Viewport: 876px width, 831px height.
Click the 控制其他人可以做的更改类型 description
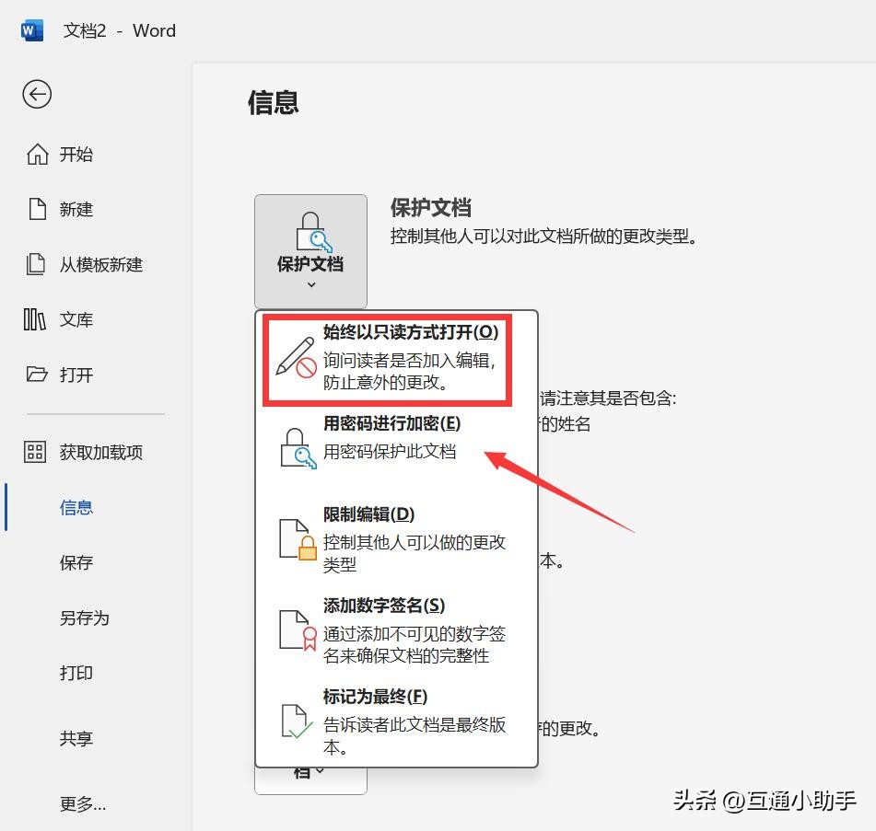(414, 553)
